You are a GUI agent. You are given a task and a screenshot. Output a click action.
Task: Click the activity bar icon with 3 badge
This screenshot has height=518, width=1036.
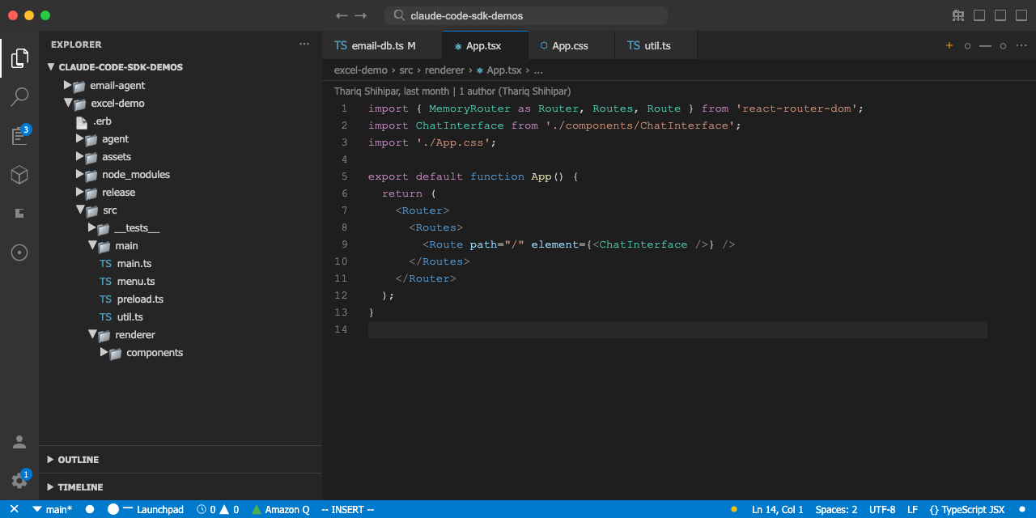point(19,135)
